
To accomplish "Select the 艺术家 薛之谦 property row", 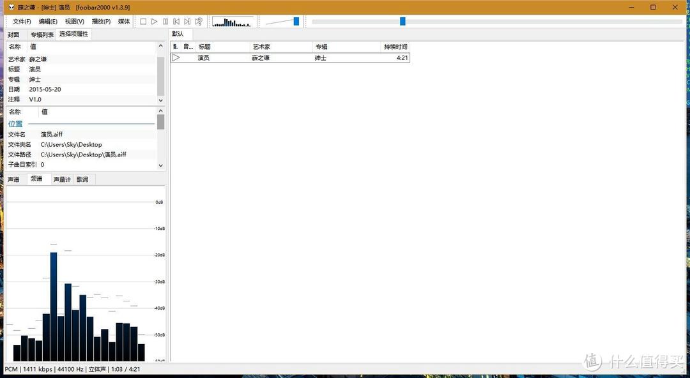I will (81, 59).
